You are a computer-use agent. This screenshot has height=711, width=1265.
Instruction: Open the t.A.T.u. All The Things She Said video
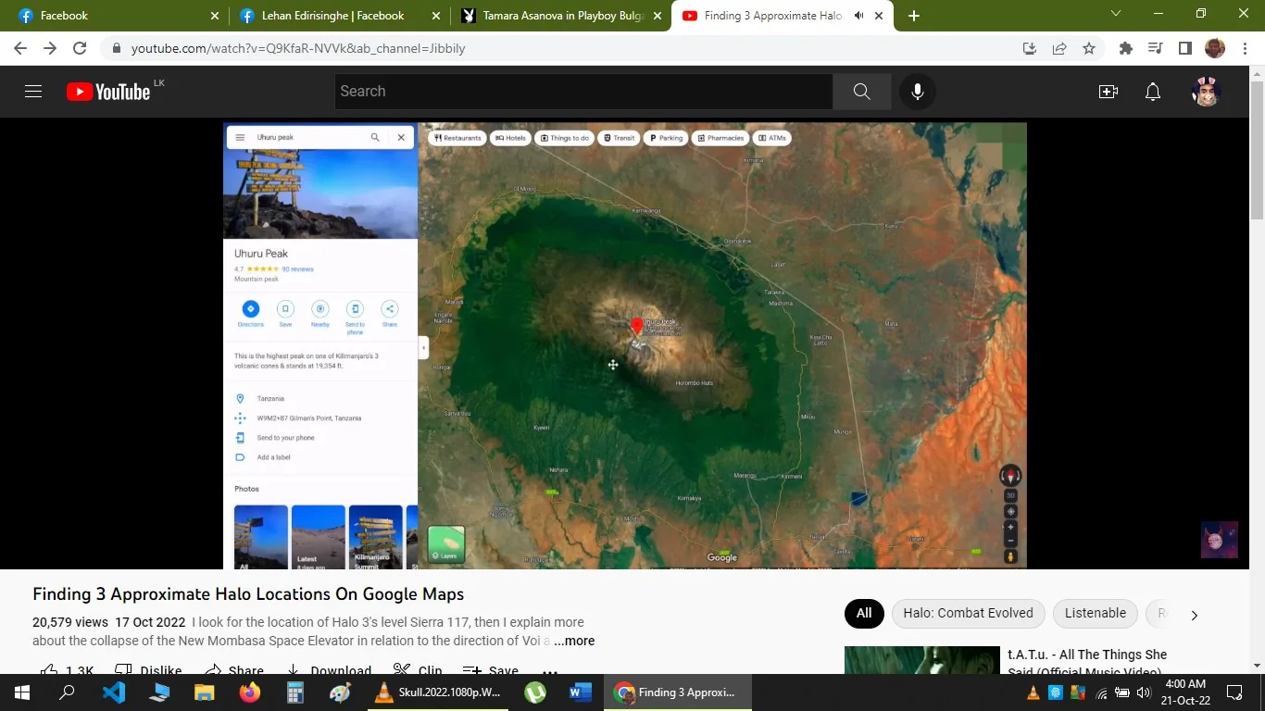coord(1087,663)
